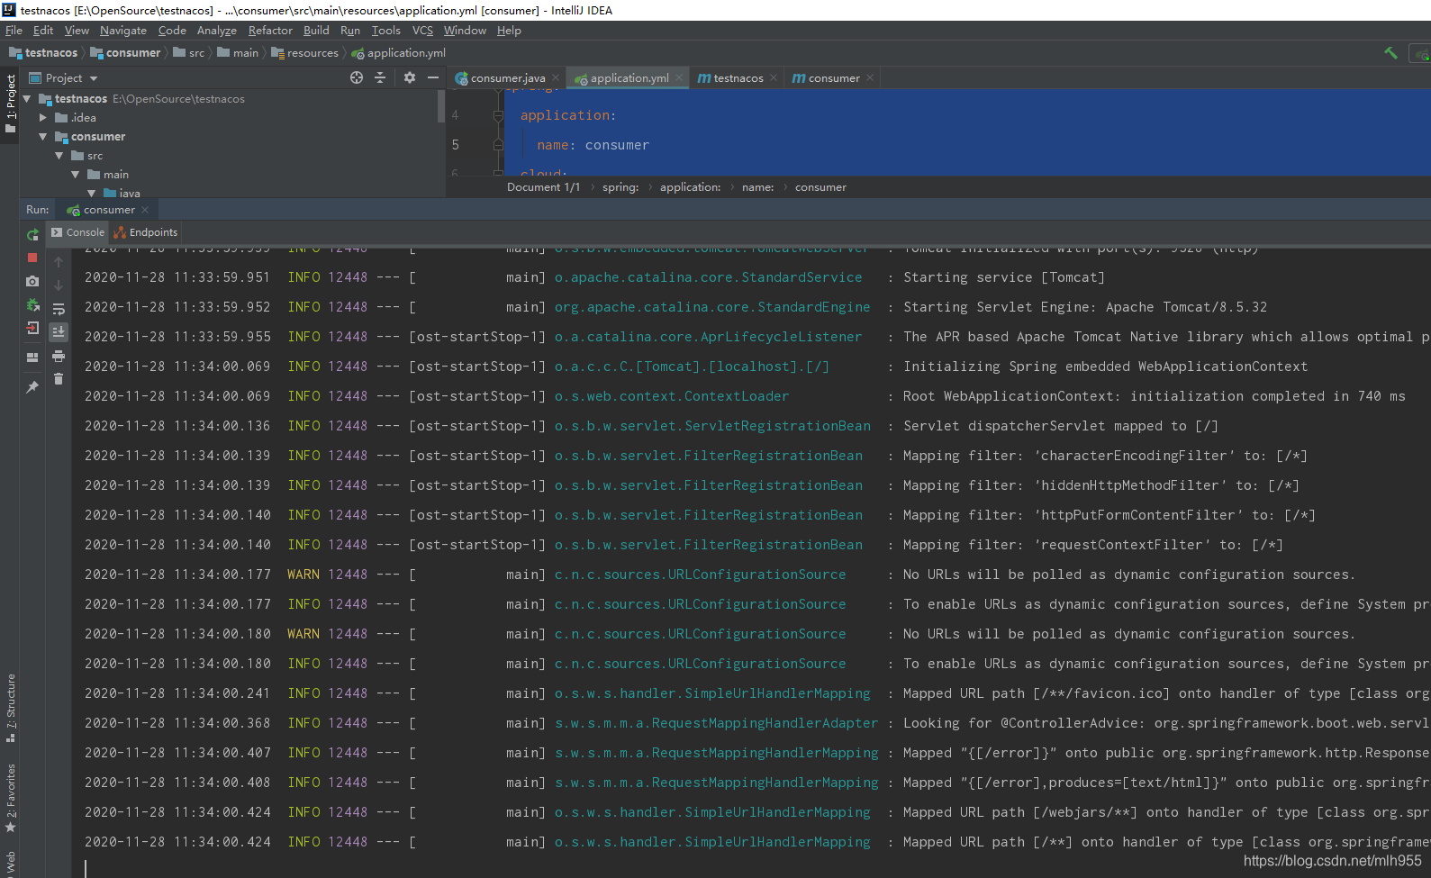Click StandardService class link in log
Image resolution: width=1431 pixels, height=878 pixels.
708,277
